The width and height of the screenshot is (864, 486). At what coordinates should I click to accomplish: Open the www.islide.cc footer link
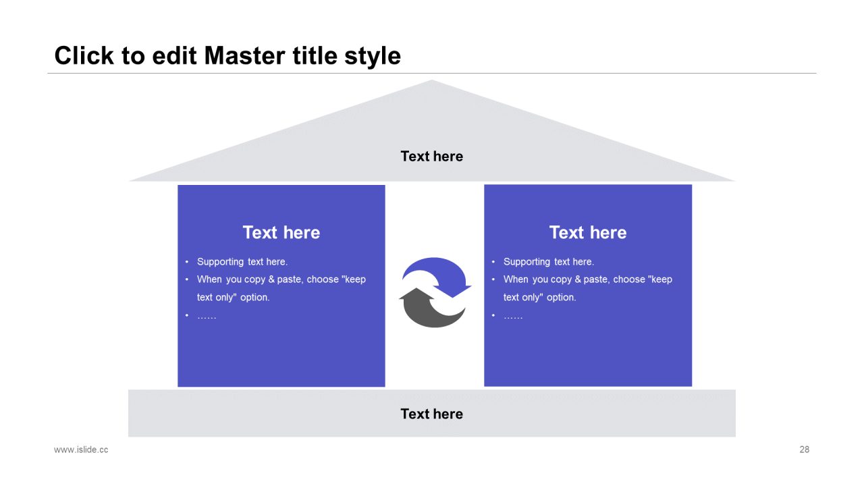(x=81, y=450)
